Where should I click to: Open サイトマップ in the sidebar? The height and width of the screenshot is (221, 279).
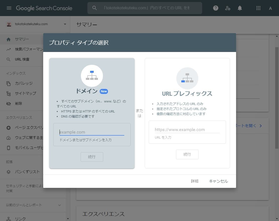pos(22,93)
